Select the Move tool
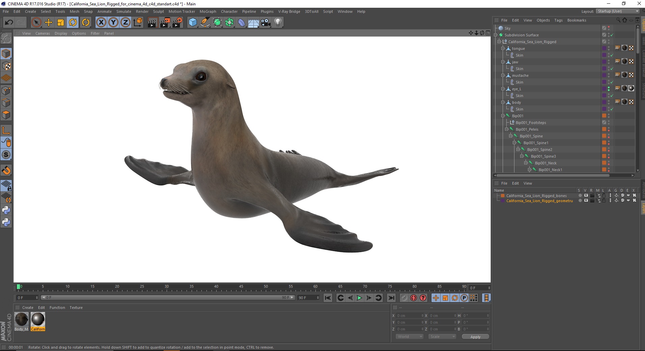The width and height of the screenshot is (645, 351). point(49,23)
